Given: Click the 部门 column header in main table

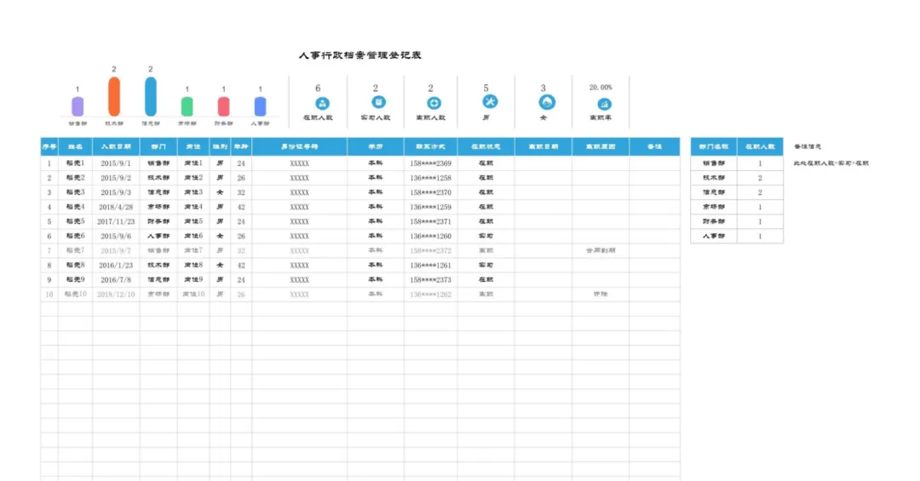Looking at the screenshot, I should pos(158,146).
